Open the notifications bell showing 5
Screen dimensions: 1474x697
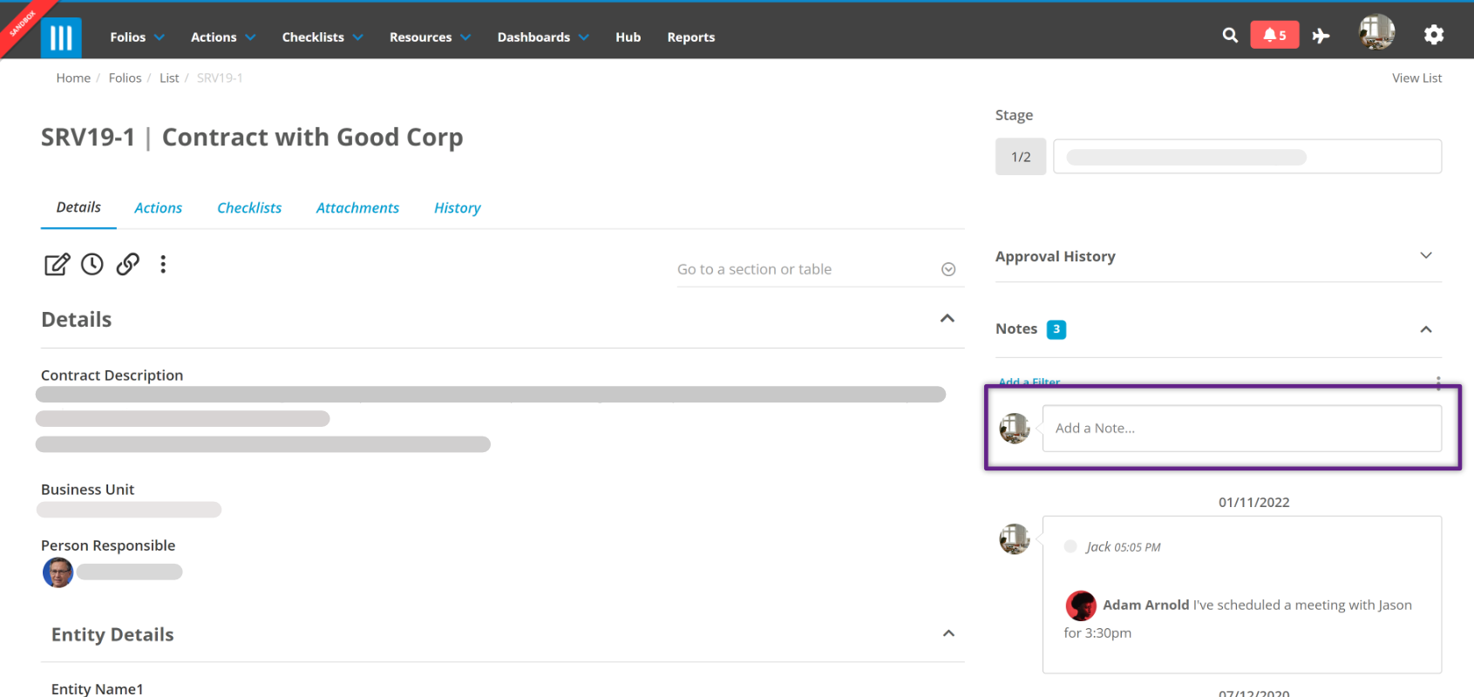coord(1274,35)
